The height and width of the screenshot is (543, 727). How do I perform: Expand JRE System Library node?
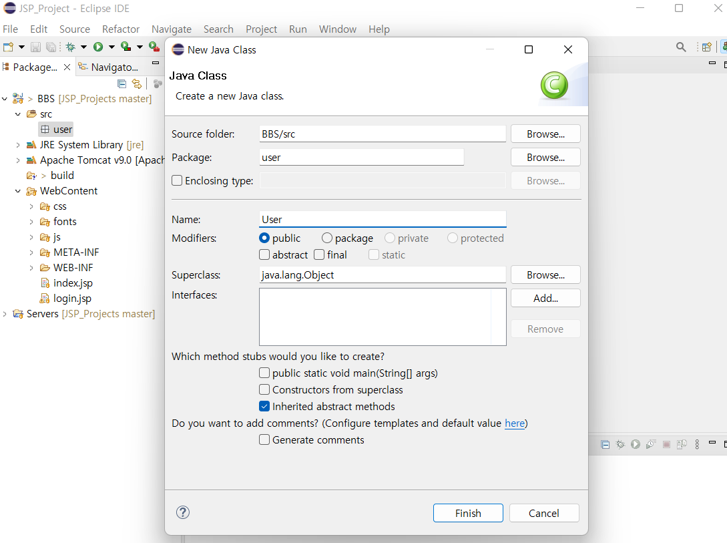point(18,145)
